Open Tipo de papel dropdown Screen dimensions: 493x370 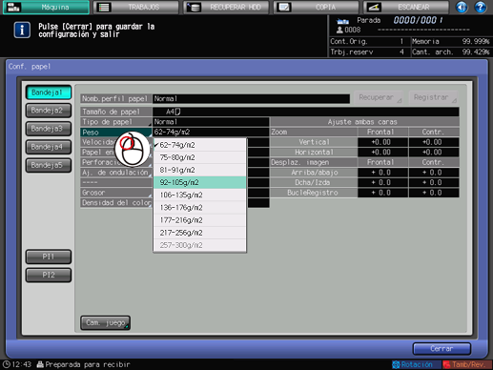116,122
